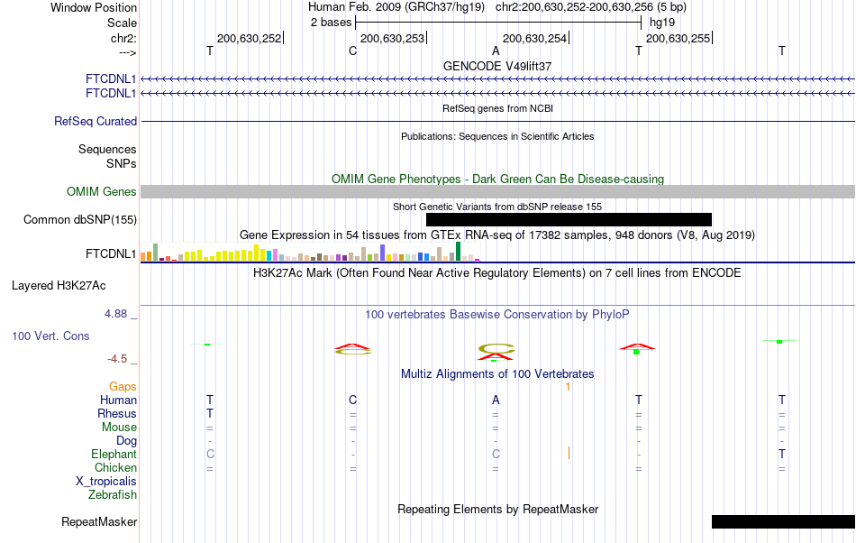Open Publications: Sequences in Scientific Articles title
Image resolution: width=856 pixels, height=543 pixels.
(x=497, y=136)
